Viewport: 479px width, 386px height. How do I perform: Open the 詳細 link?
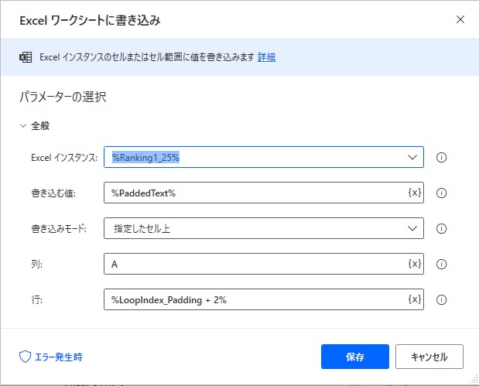pyautogui.click(x=266, y=57)
